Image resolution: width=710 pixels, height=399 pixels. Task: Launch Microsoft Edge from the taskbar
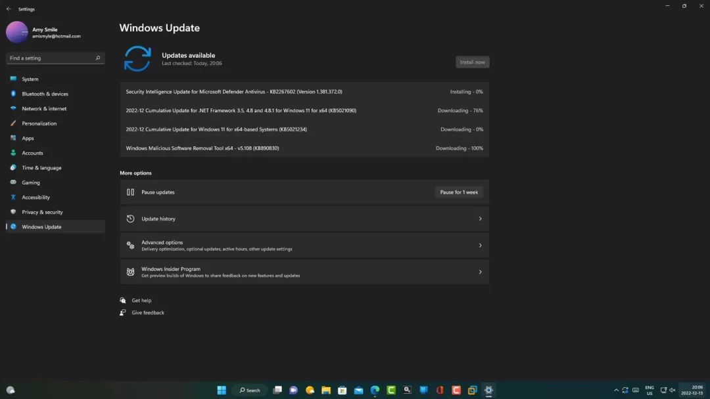pos(375,390)
